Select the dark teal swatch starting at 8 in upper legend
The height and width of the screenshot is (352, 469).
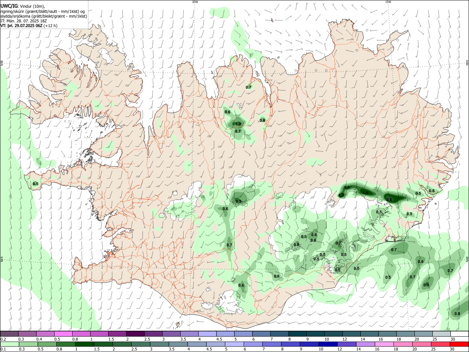pyautogui.click(x=298, y=334)
